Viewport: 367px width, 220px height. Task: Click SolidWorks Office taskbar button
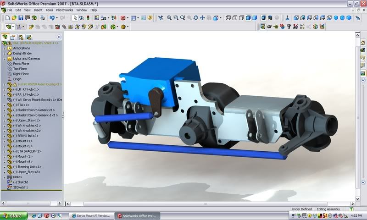pyautogui.click(x=138, y=215)
